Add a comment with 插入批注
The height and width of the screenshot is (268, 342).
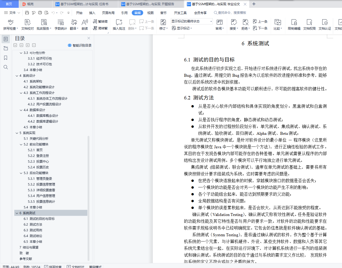(119, 25)
